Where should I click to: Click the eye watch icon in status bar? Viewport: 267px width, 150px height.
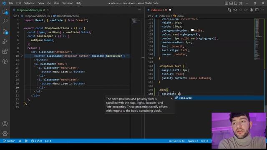[20, 141]
